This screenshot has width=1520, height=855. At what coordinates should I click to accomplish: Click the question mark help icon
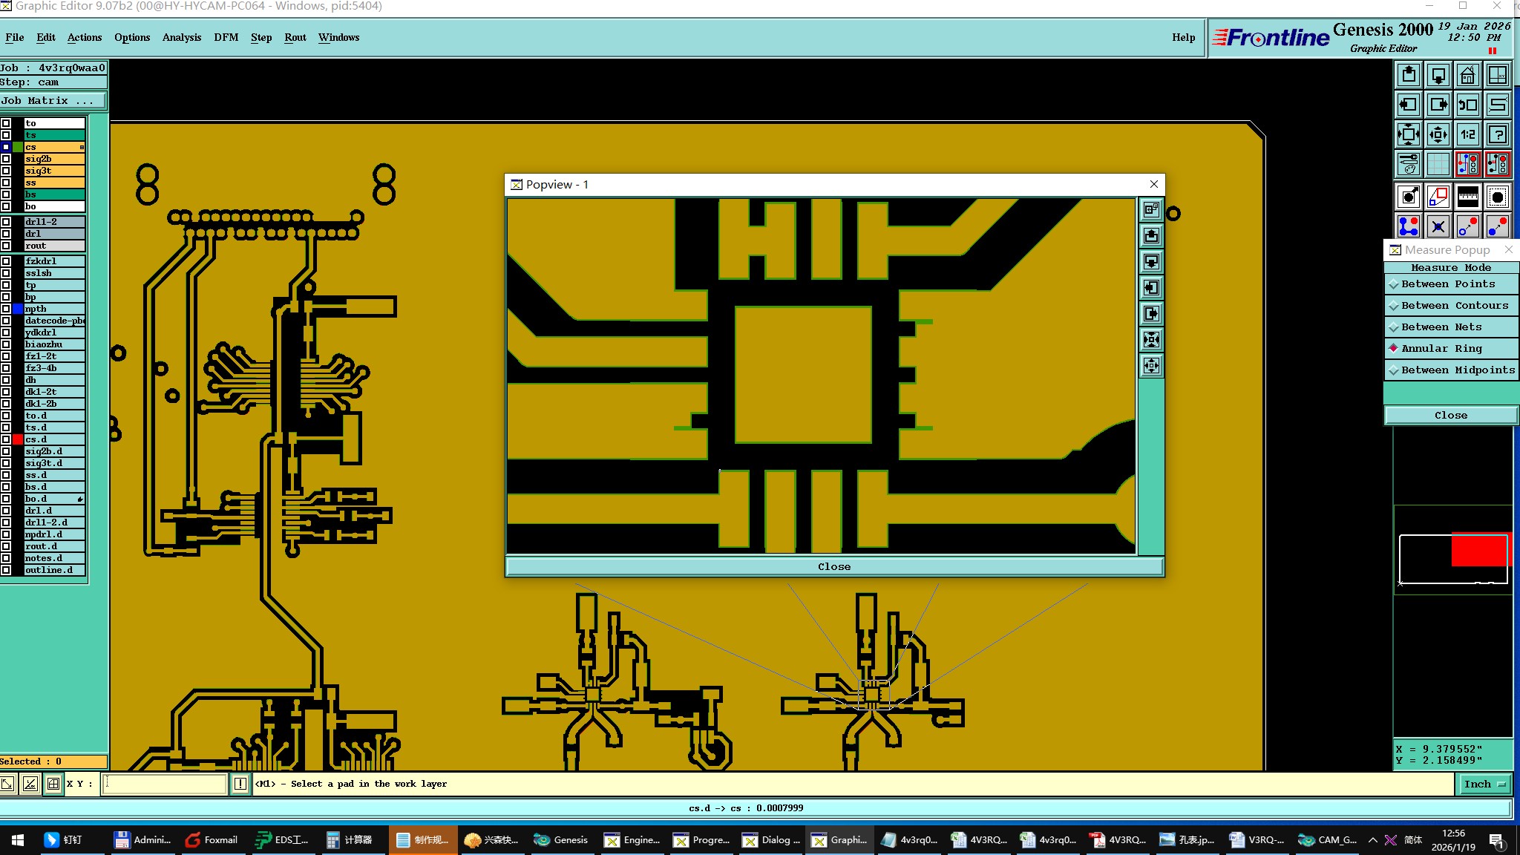point(1498,135)
